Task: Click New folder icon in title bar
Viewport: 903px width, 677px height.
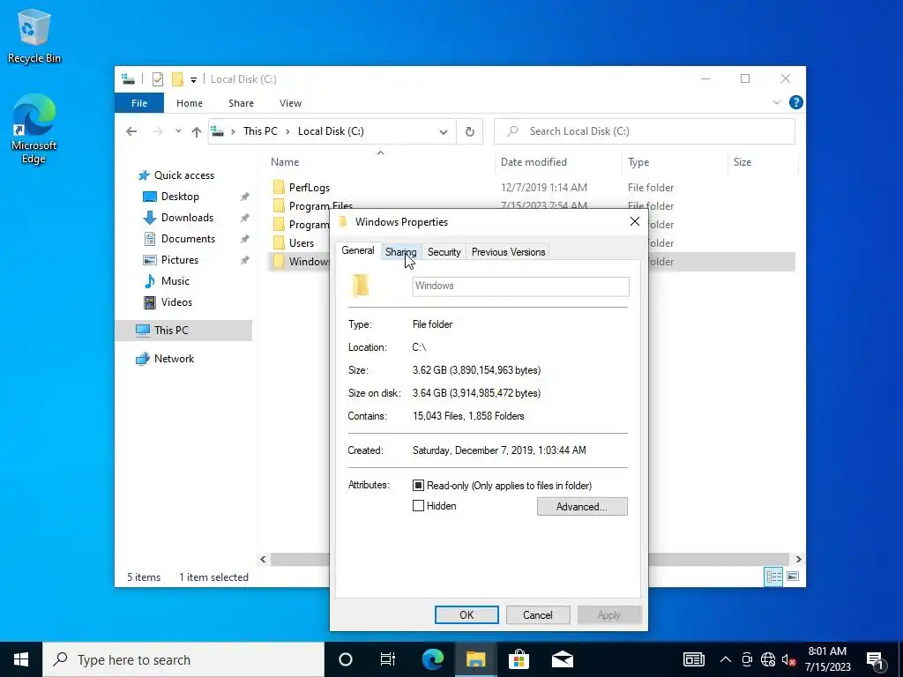Action: pyautogui.click(x=177, y=79)
